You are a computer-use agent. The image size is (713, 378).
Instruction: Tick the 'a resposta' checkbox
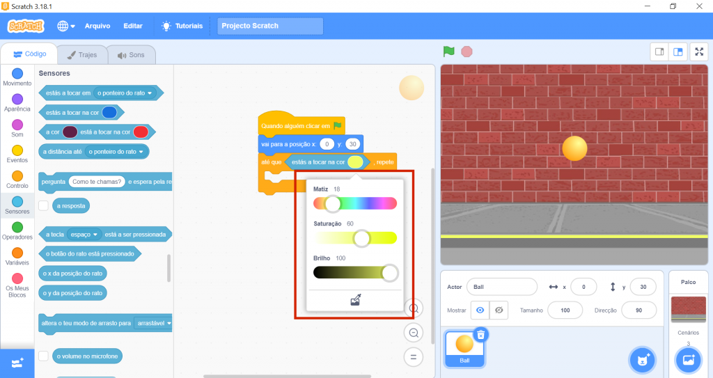coord(43,205)
